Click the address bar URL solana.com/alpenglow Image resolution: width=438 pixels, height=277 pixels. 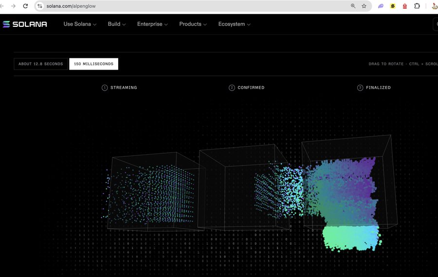tap(71, 6)
